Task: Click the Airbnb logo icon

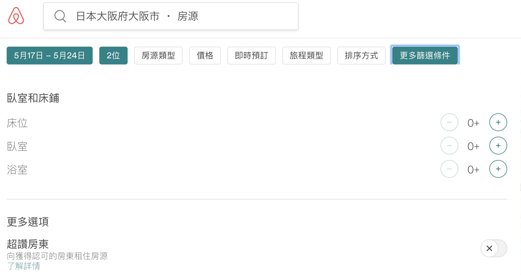Action: pyautogui.click(x=16, y=16)
